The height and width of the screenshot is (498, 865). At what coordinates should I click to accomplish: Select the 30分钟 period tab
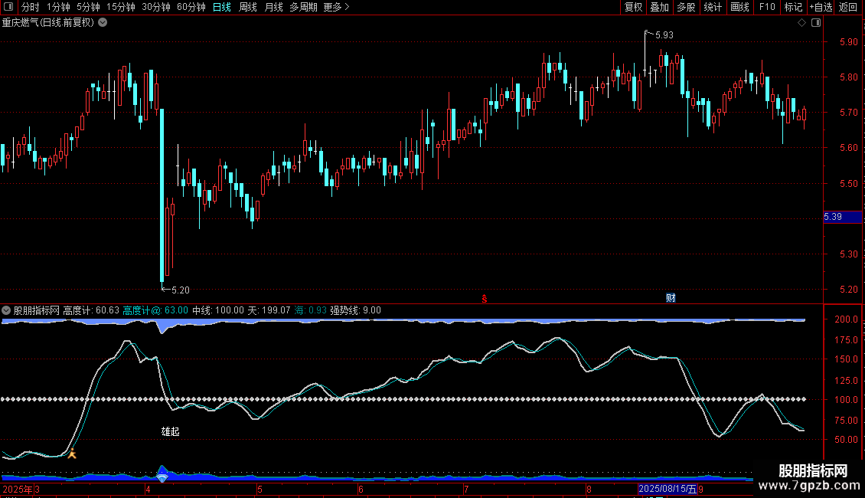(155, 7)
